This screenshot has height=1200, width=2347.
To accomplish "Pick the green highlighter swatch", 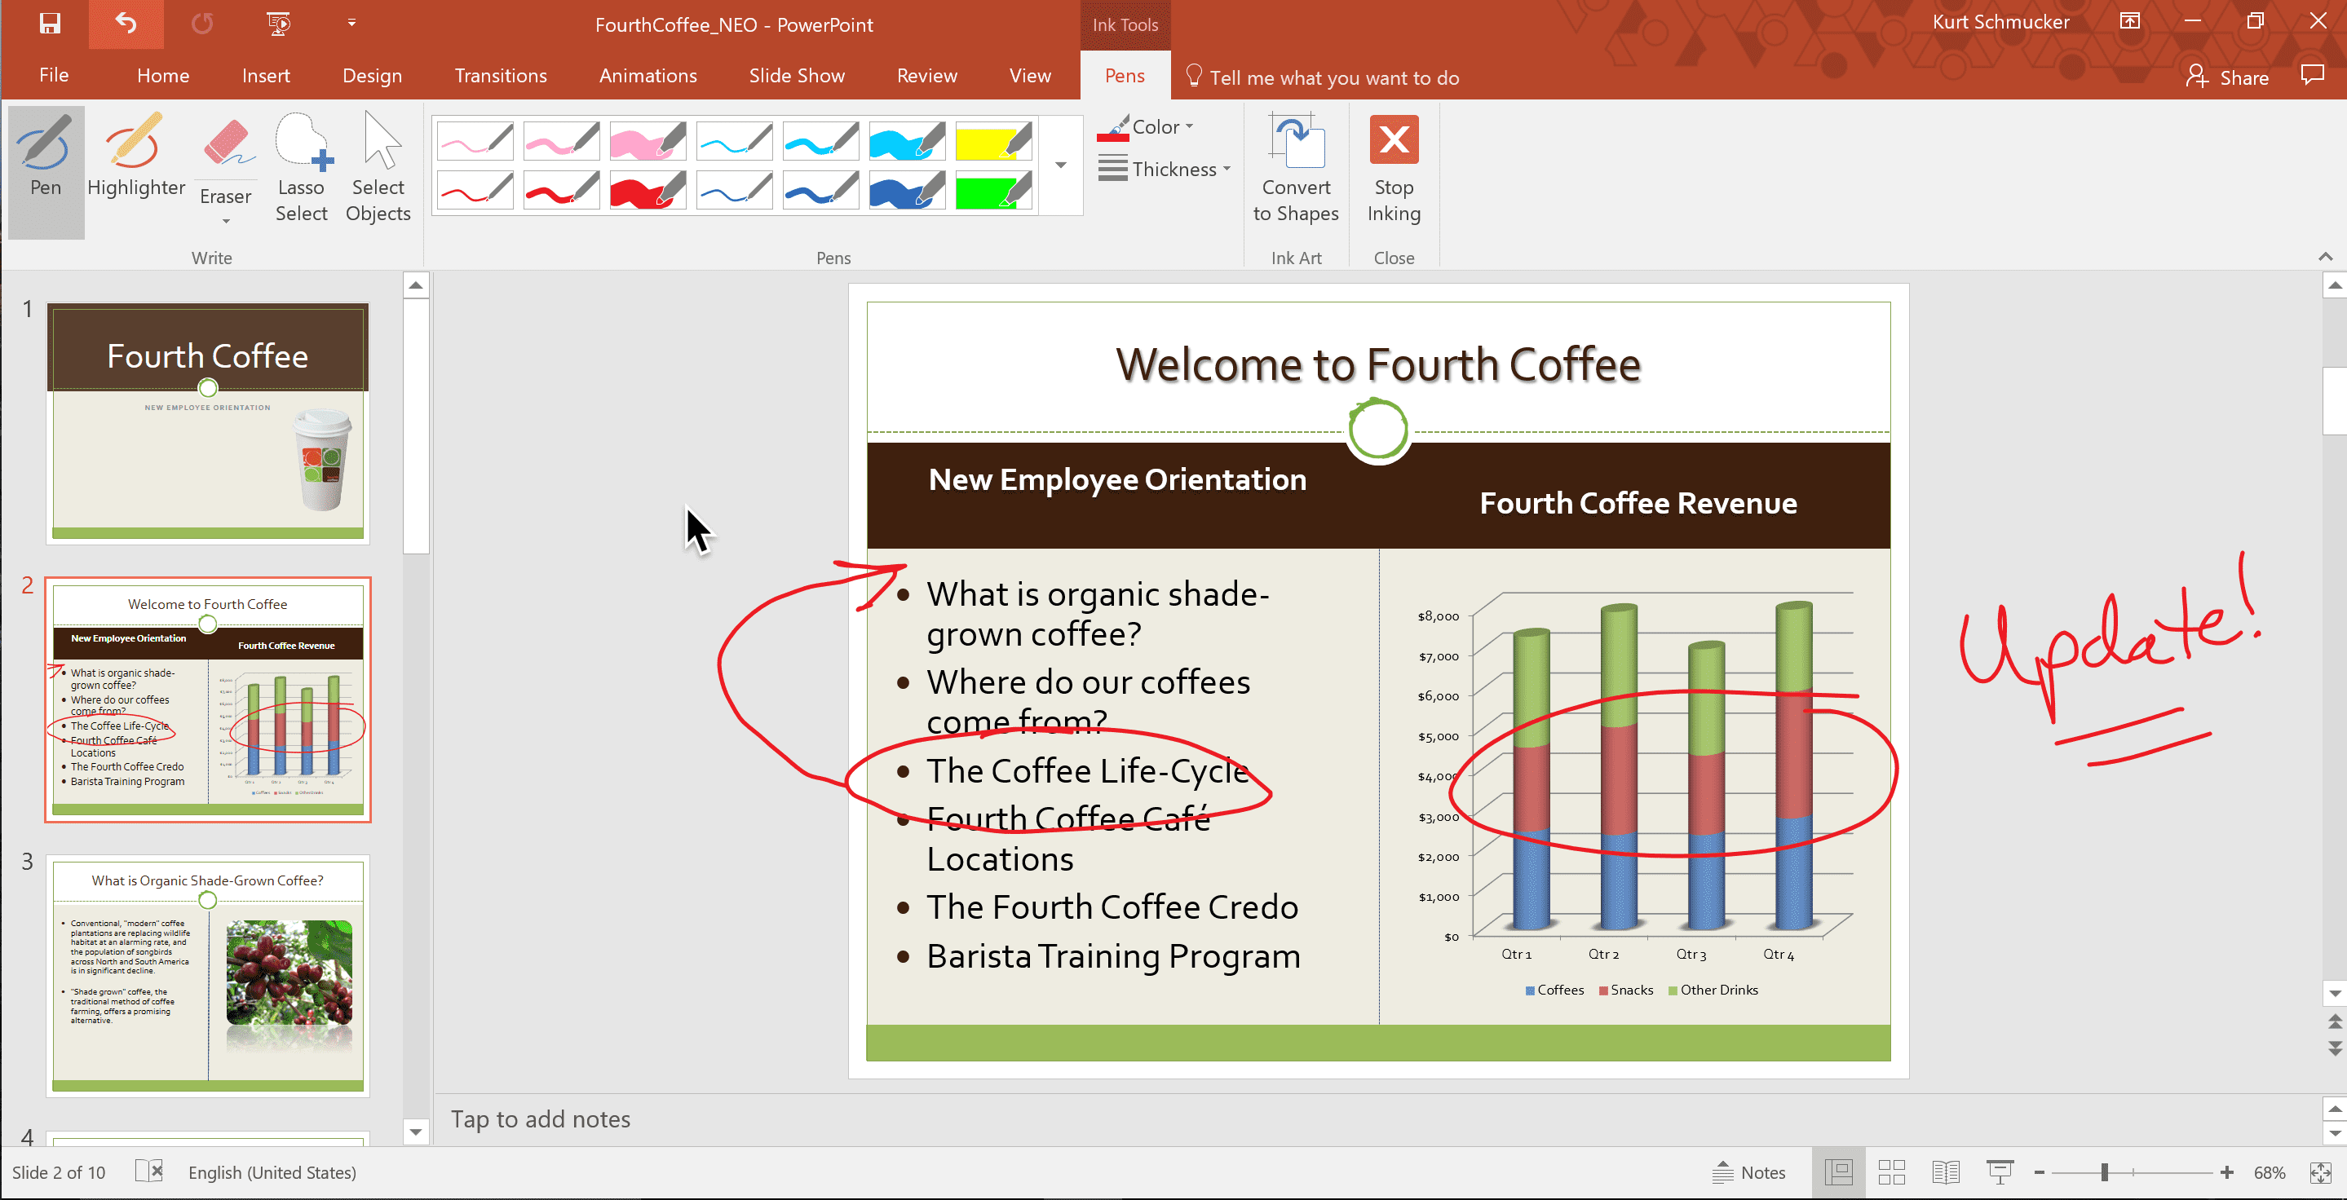I will click(x=993, y=190).
